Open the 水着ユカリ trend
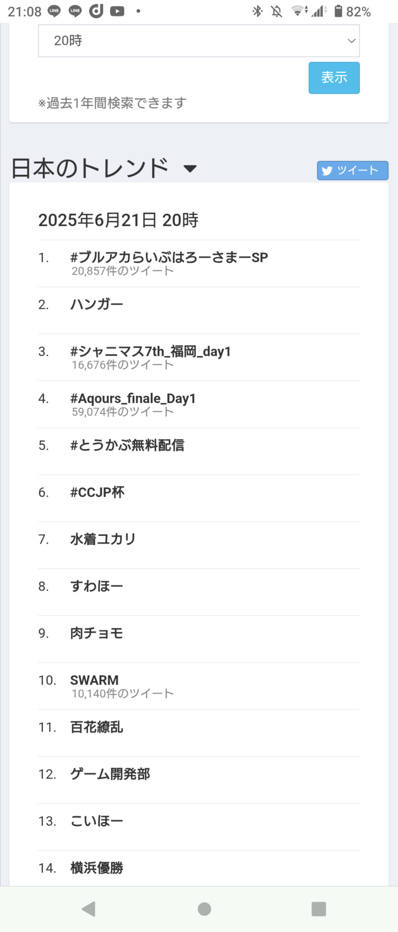 [x=103, y=539]
